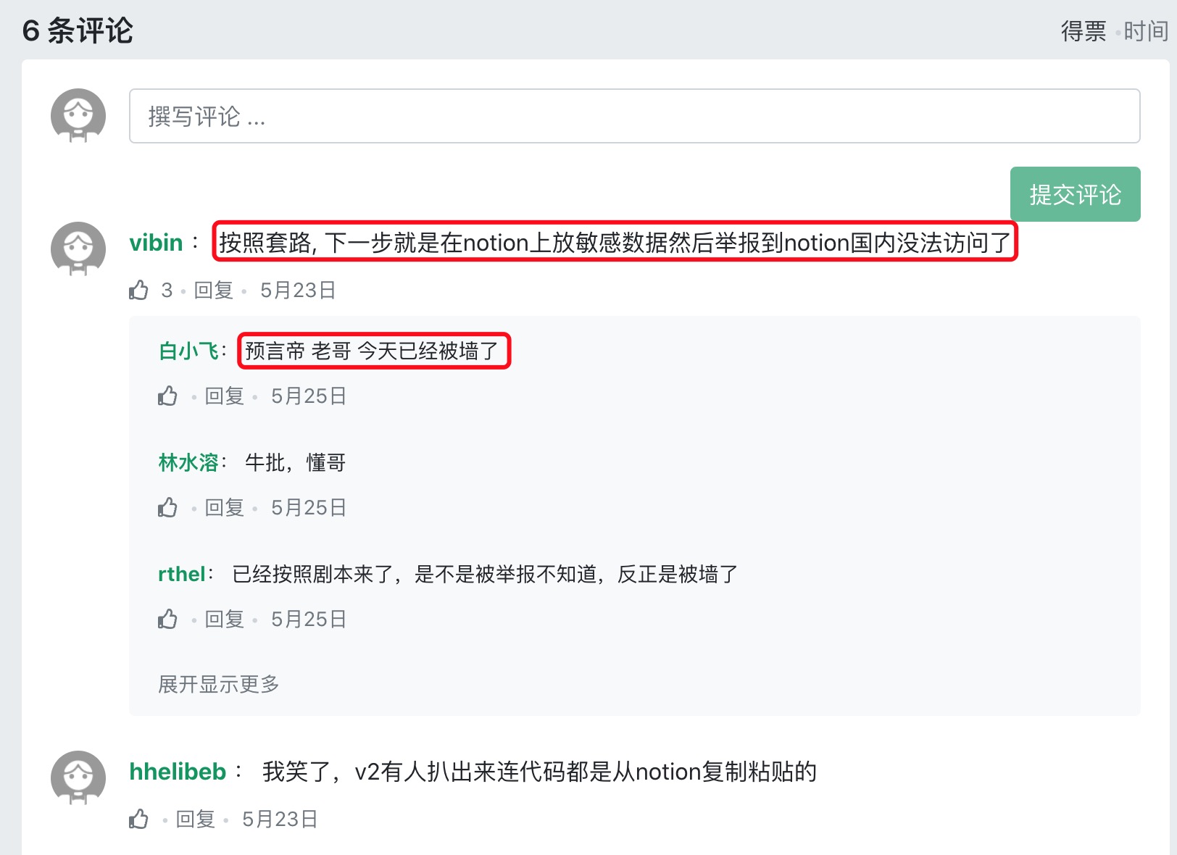Click your avatar beside the comment box
Viewport: 1177px width, 855px height.
coord(78,115)
